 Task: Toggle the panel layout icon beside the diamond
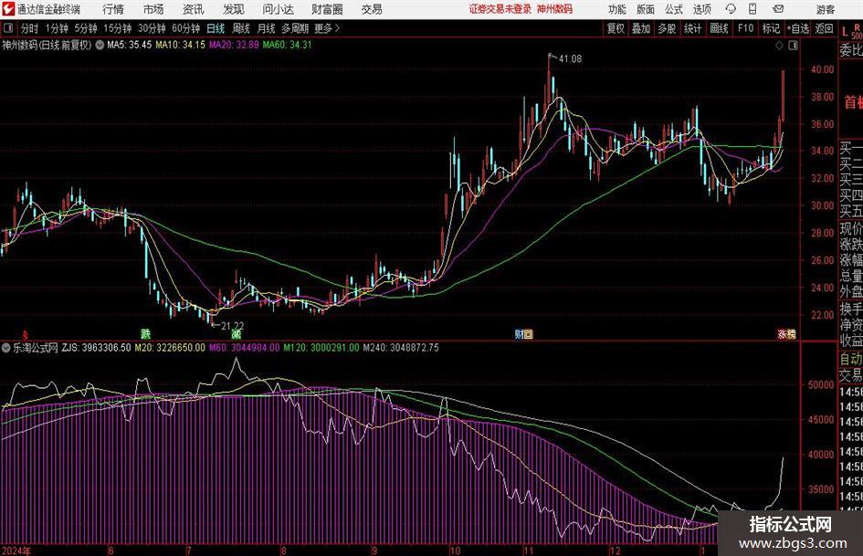(x=793, y=46)
